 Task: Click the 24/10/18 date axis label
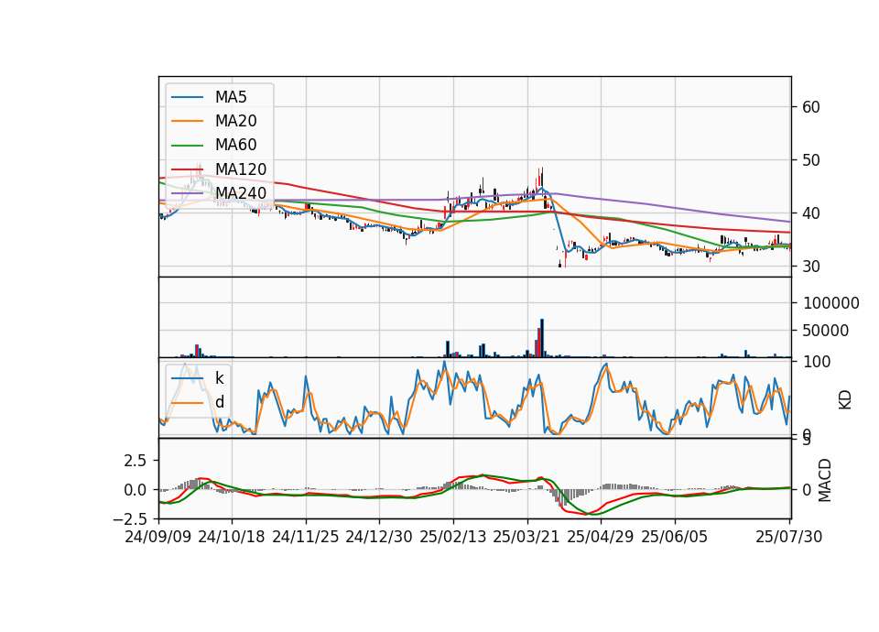pos(232,537)
